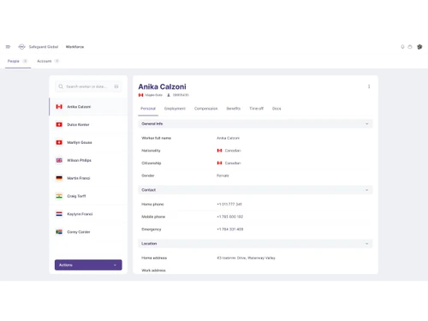Click the UK flag beside Wilson Philips

59,160
